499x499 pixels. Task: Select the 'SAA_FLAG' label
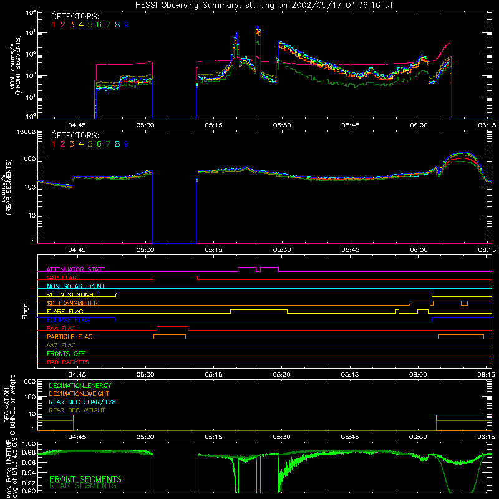point(61,329)
